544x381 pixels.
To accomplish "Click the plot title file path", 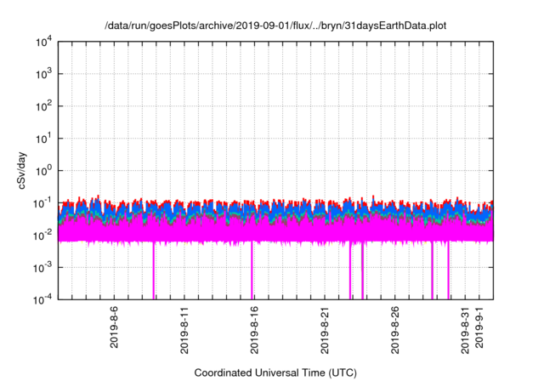I will coord(275,26).
